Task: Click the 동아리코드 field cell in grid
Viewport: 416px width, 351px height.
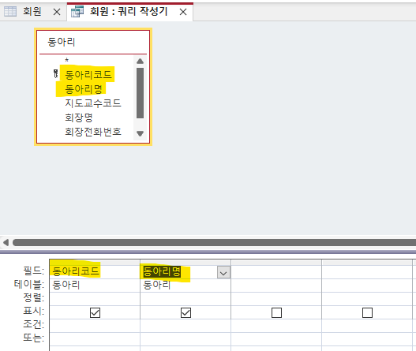Action: (x=95, y=271)
